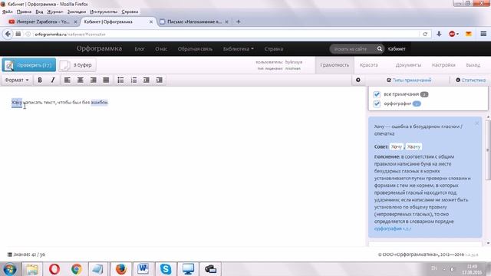Image resolution: width=491 pixels, height=276 pixels.
Task: Increase indent in editor toolbar
Action: [160, 80]
